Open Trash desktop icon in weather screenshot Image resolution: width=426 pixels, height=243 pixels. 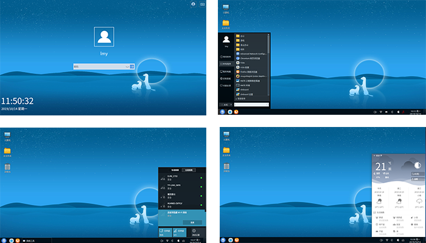(x=226, y=168)
